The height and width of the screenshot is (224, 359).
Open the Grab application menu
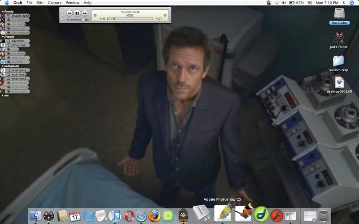[18, 3]
